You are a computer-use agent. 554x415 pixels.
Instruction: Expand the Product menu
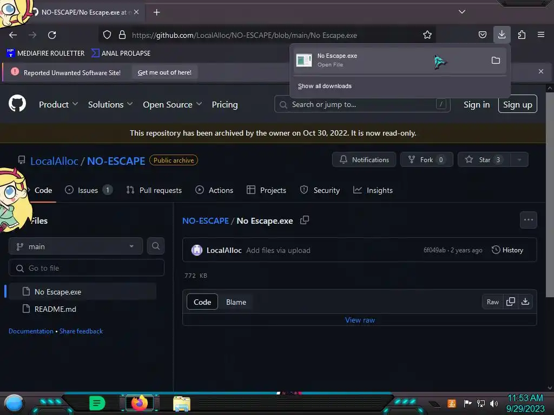58,104
